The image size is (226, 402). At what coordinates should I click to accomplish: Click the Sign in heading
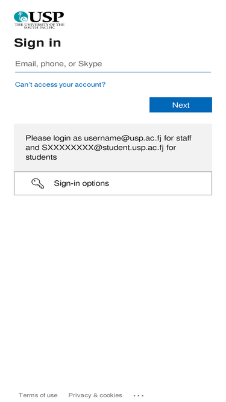[37, 43]
